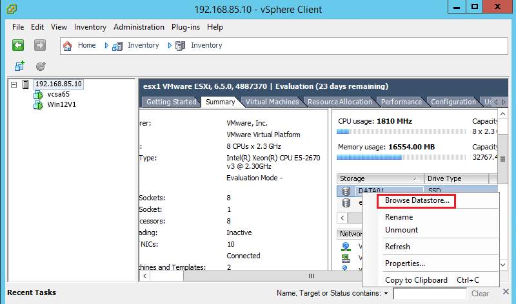
Task: Open the arrow between the two Inventory breadcrumbs
Action: point(170,45)
